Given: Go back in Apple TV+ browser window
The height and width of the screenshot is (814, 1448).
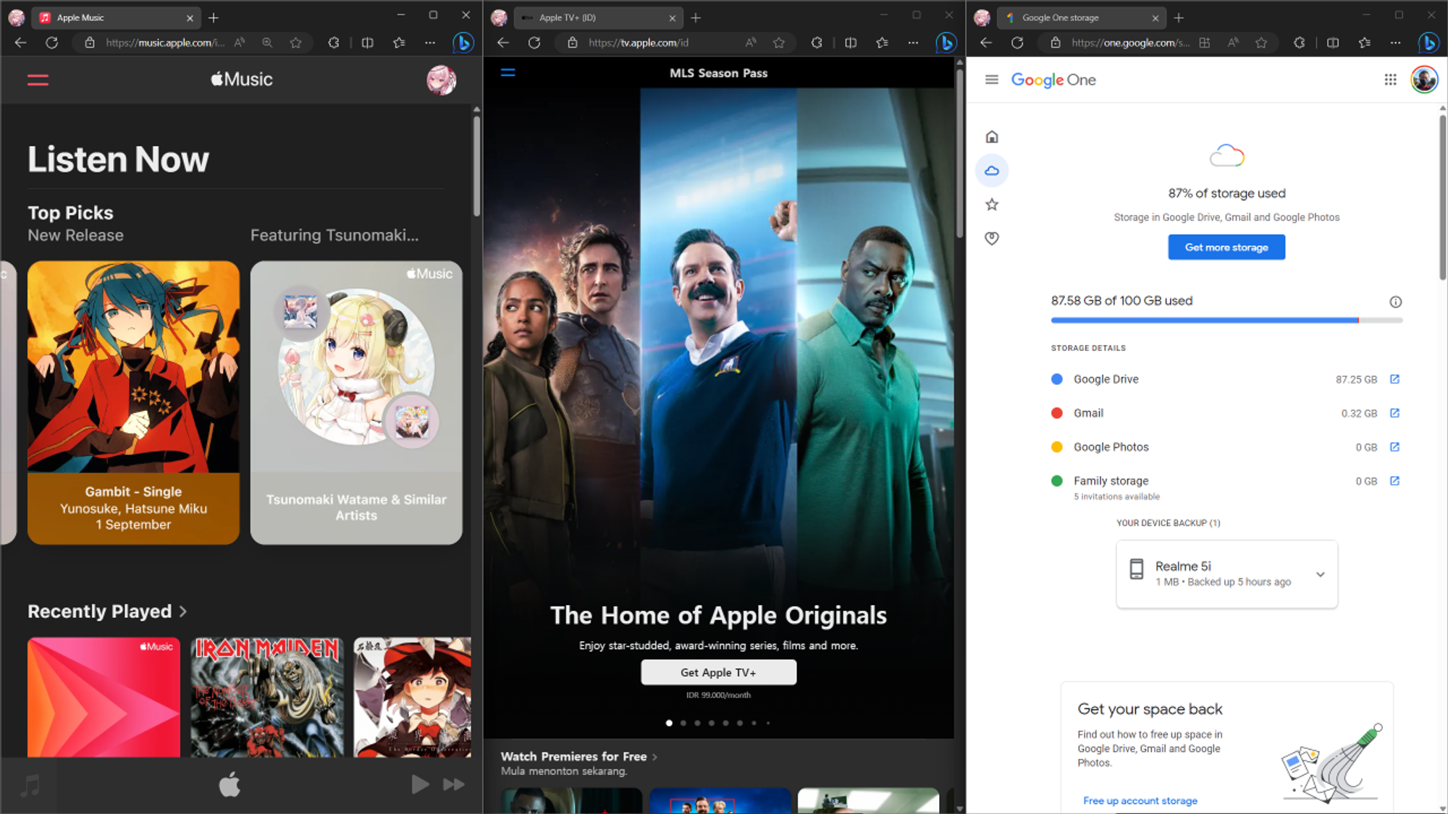Looking at the screenshot, I should click(x=503, y=43).
